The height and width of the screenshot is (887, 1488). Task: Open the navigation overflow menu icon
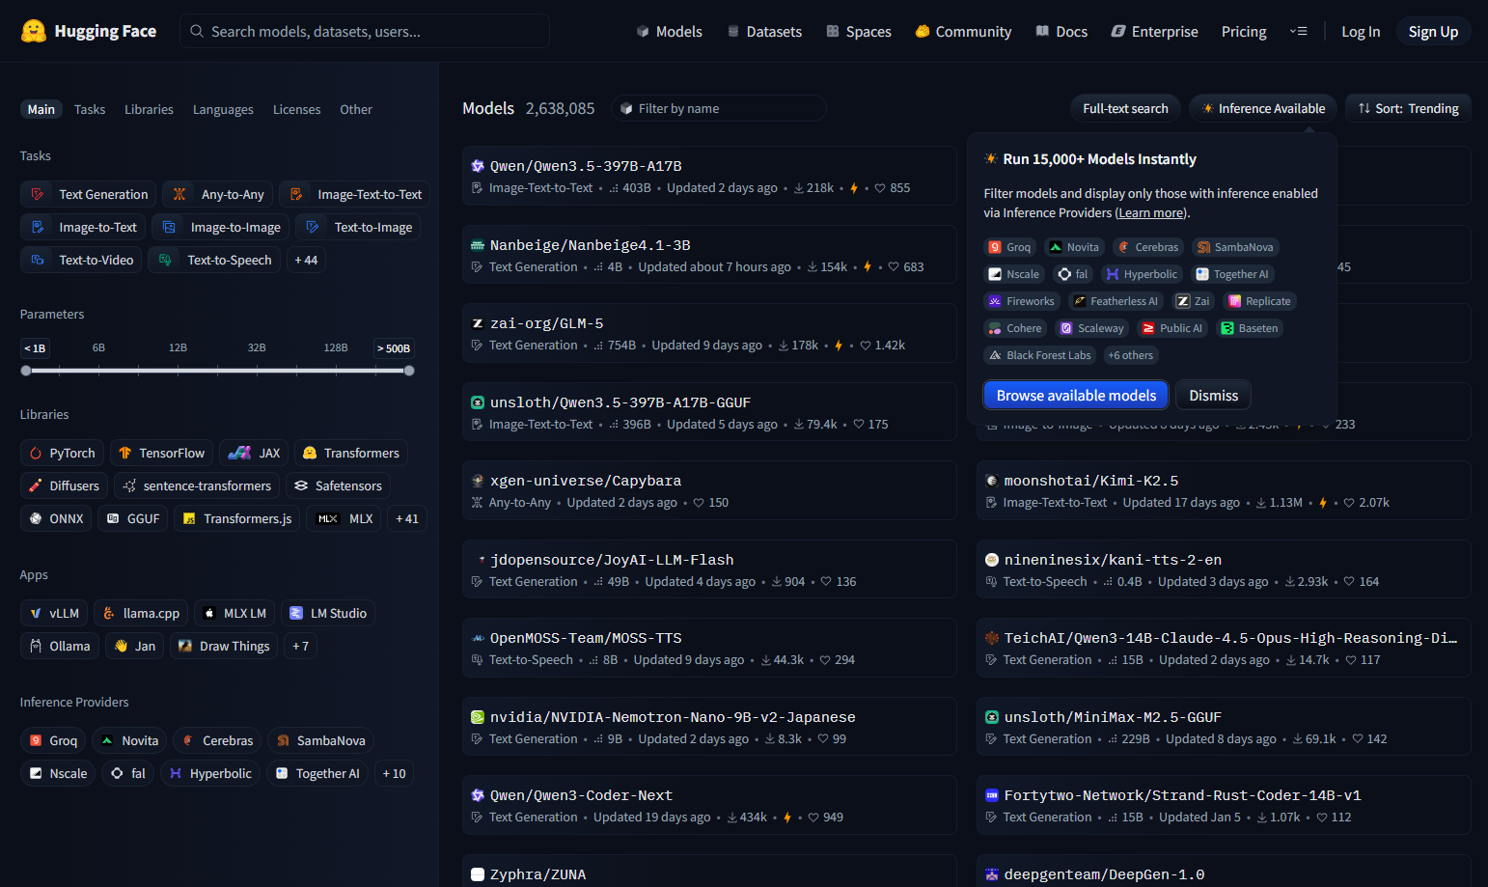[x=1298, y=31]
